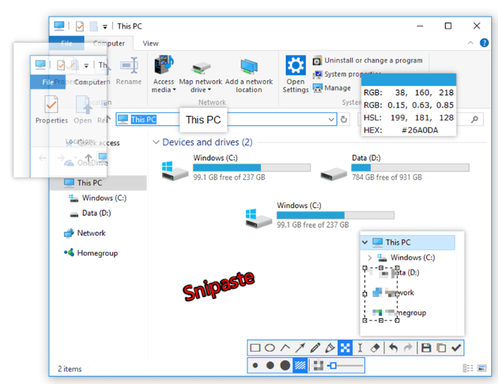
Task: Open the address bar history dropdown
Action: pos(331,120)
